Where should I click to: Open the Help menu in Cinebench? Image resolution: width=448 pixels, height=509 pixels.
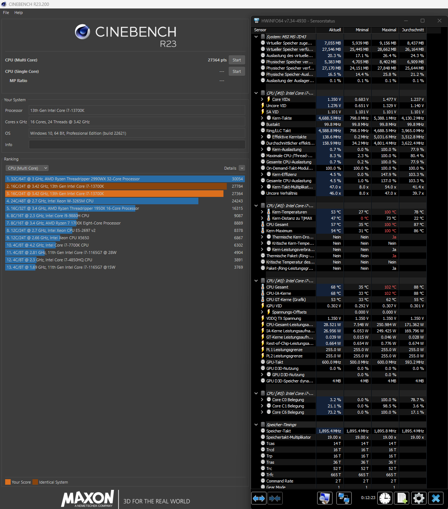coord(18,12)
